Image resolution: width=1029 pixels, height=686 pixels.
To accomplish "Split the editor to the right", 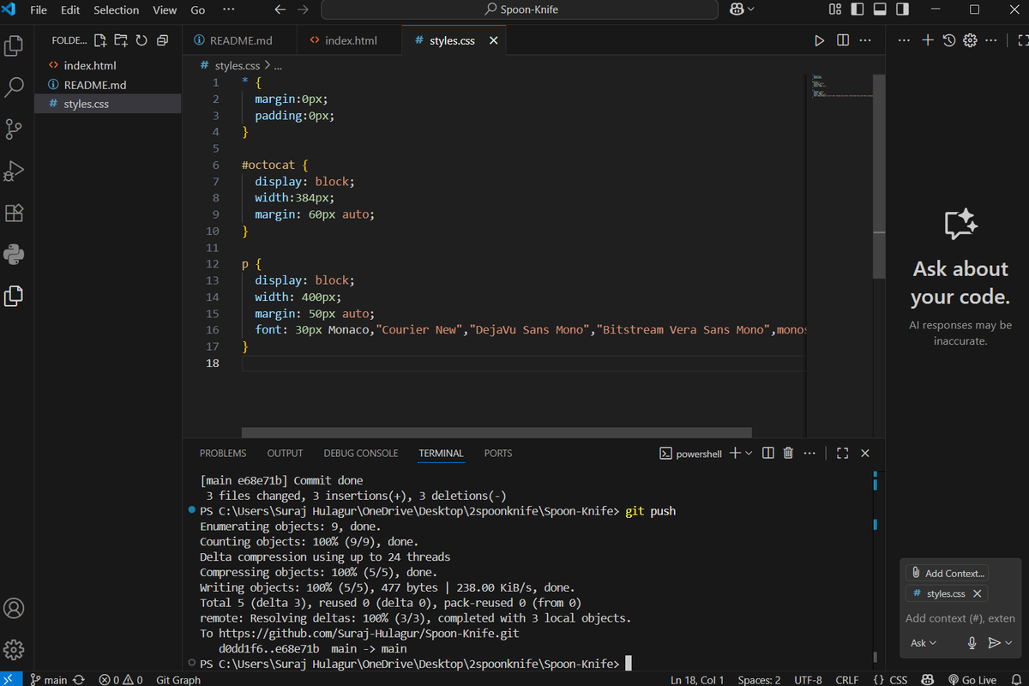I will (x=843, y=40).
